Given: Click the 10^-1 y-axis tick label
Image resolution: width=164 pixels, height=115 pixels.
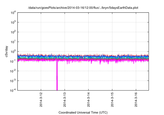Looking at the screenshot, I should point(13,61).
